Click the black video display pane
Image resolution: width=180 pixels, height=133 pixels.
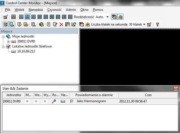130,57
